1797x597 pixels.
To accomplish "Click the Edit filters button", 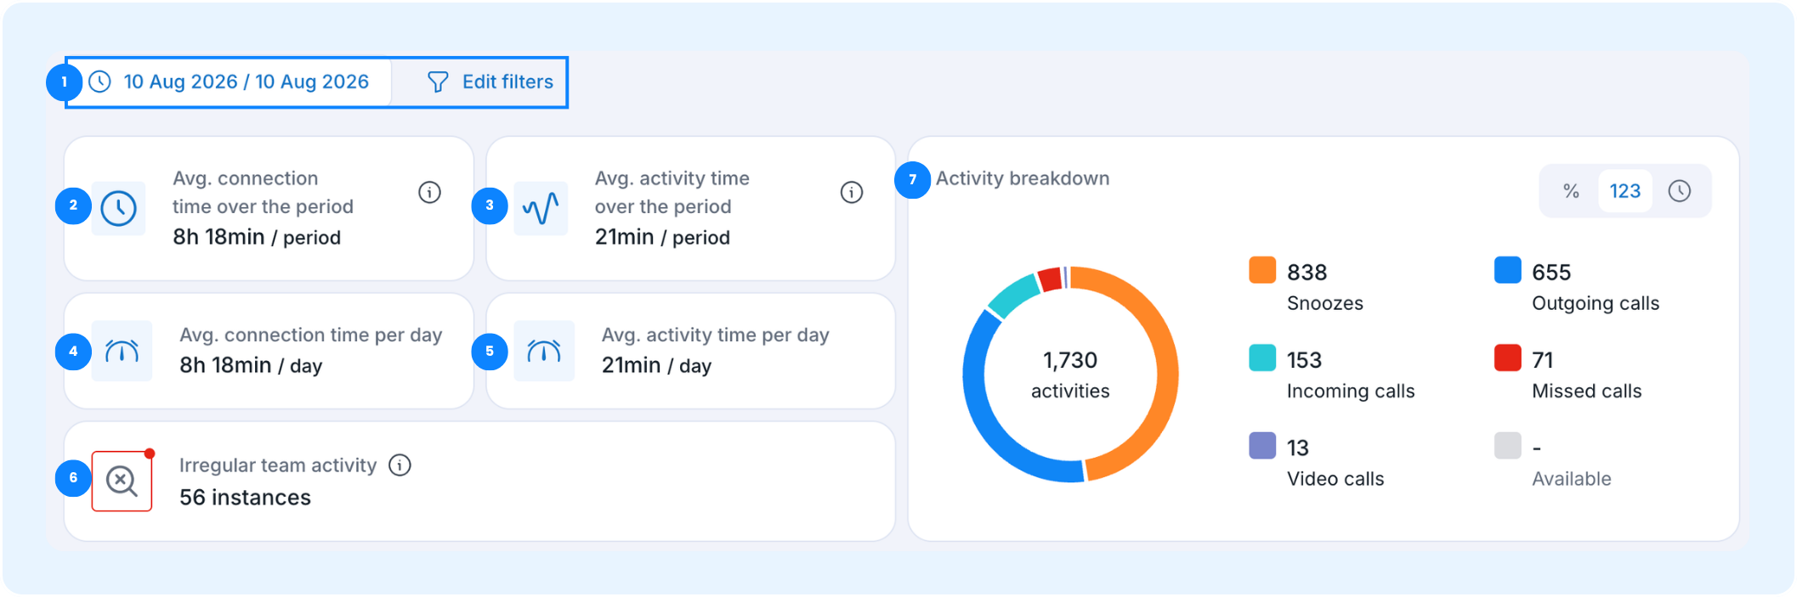I will pyautogui.click(x=490, y=82).
